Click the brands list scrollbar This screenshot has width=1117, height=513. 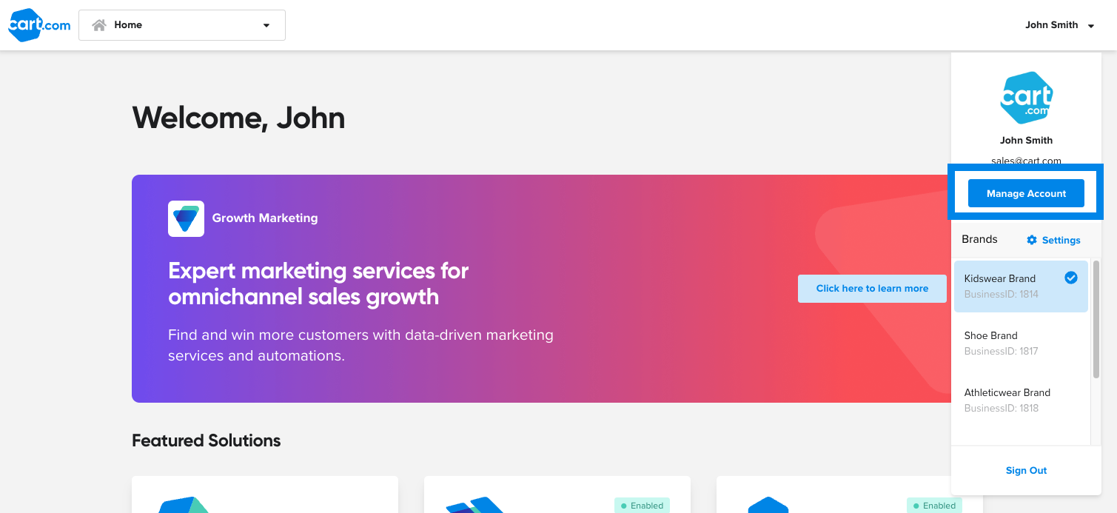1096,318
